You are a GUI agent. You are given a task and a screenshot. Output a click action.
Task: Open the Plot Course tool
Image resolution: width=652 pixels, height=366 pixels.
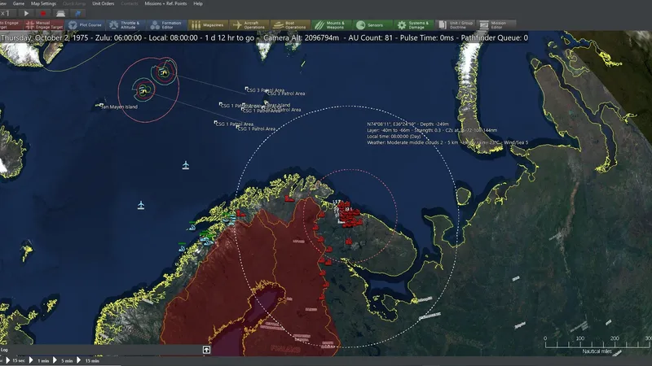tap(84, 25)
